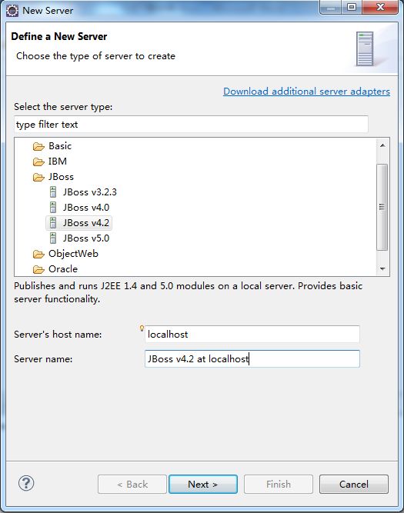Click the server list scrollbar down arrow
This screenshot has width=404, height=513.
pyautogui.click(x=382, y=269)
